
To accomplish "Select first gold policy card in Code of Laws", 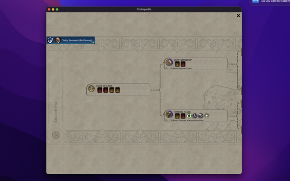I will 111,90.
